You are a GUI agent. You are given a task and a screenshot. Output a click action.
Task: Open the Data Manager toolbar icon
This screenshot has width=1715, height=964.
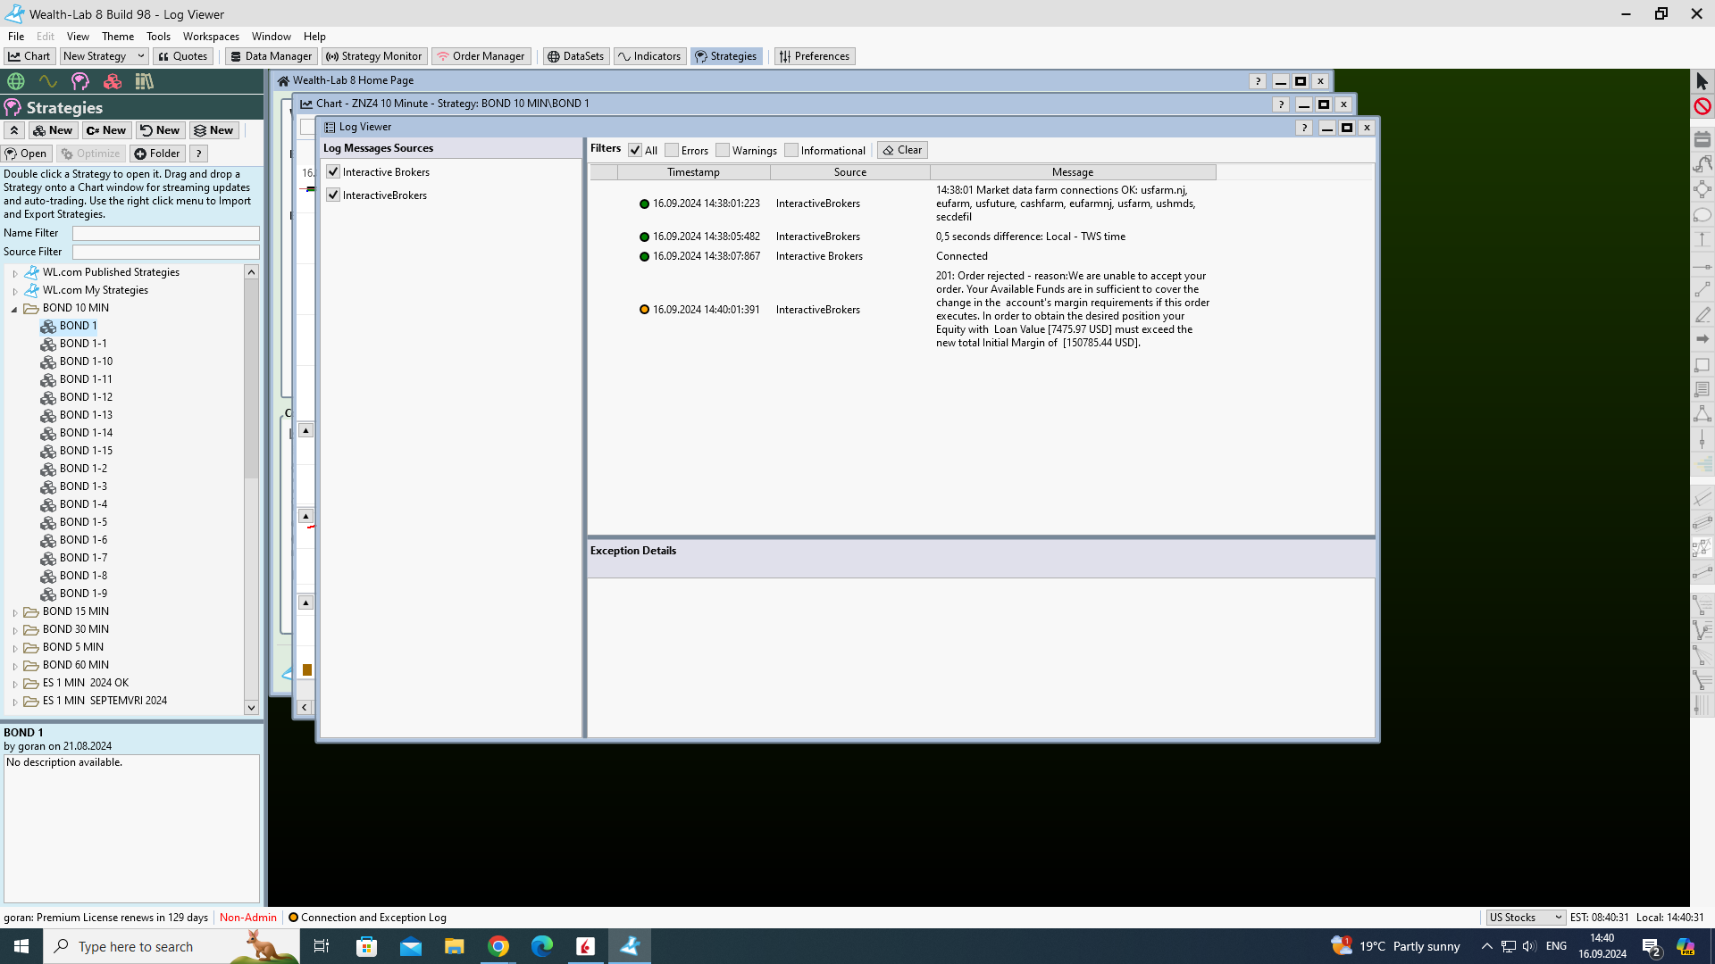click(271, 56)
